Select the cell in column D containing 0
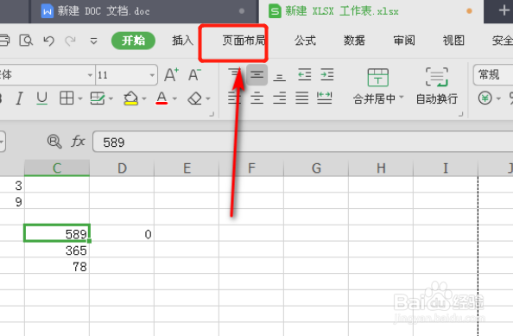Viewport: 513px width, 336px height. 122,233
